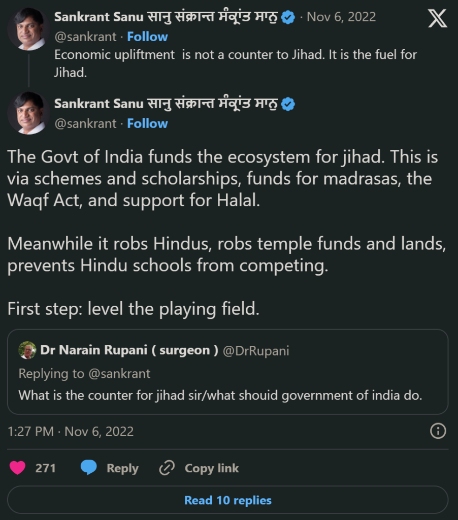
Task: Copy the tweet link via the chain icon
Action: (167, 468)
